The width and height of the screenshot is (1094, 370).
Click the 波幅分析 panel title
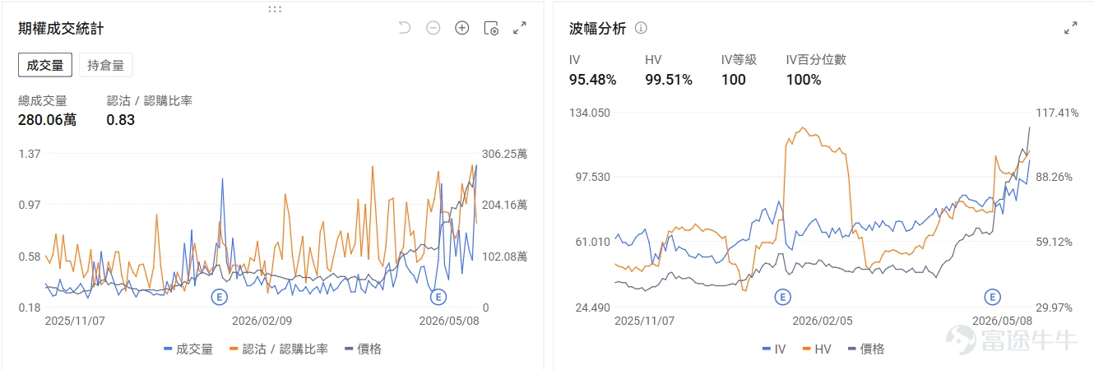point(598,29)
